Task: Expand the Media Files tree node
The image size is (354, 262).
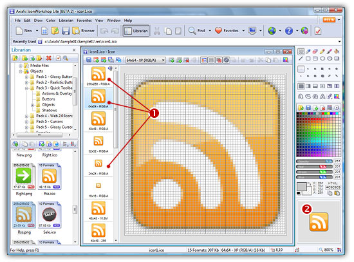Action: pos(21,66)
